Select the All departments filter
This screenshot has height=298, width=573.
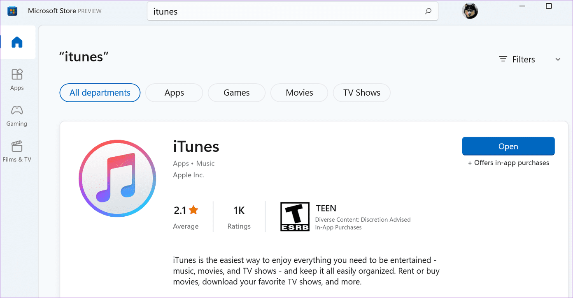point(100,93)
